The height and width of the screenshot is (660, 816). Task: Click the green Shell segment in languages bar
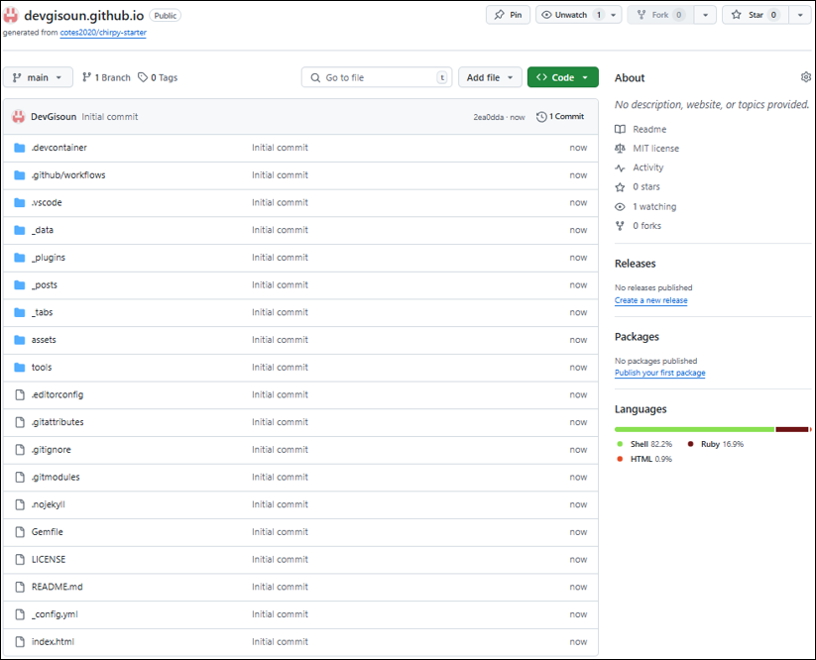pyautogui.click(x=694, y=429)
